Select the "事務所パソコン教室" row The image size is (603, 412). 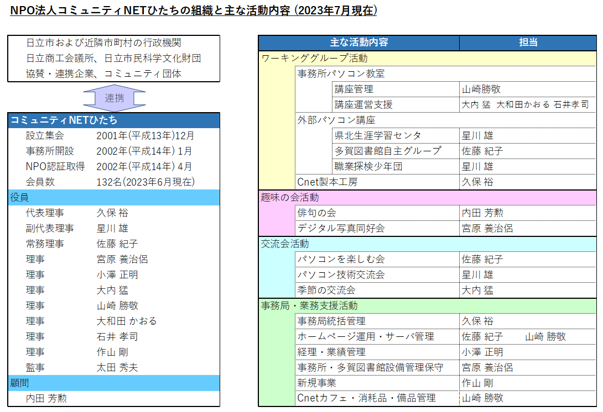click(x=446, y=73)
